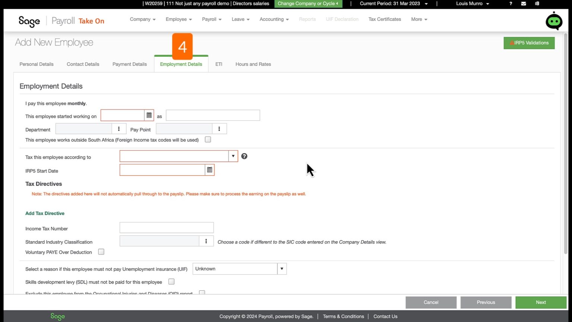Open the Pay Point lookup via ellipsis icon

click(219, 128)
